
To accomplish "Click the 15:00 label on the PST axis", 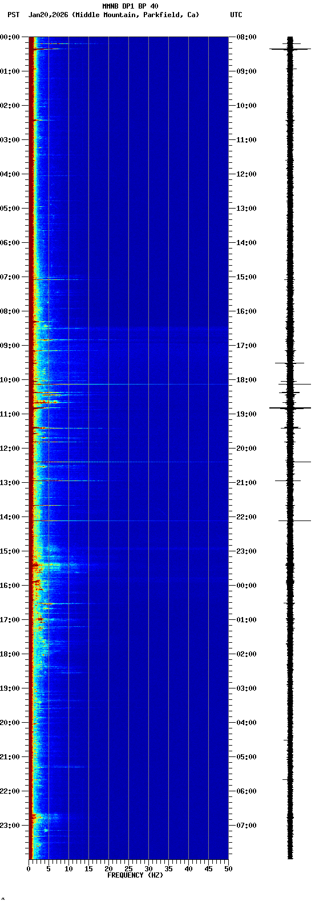I will tap(10, 551).
